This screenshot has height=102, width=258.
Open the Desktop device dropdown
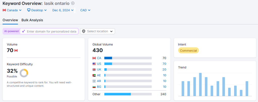(37, 10)
